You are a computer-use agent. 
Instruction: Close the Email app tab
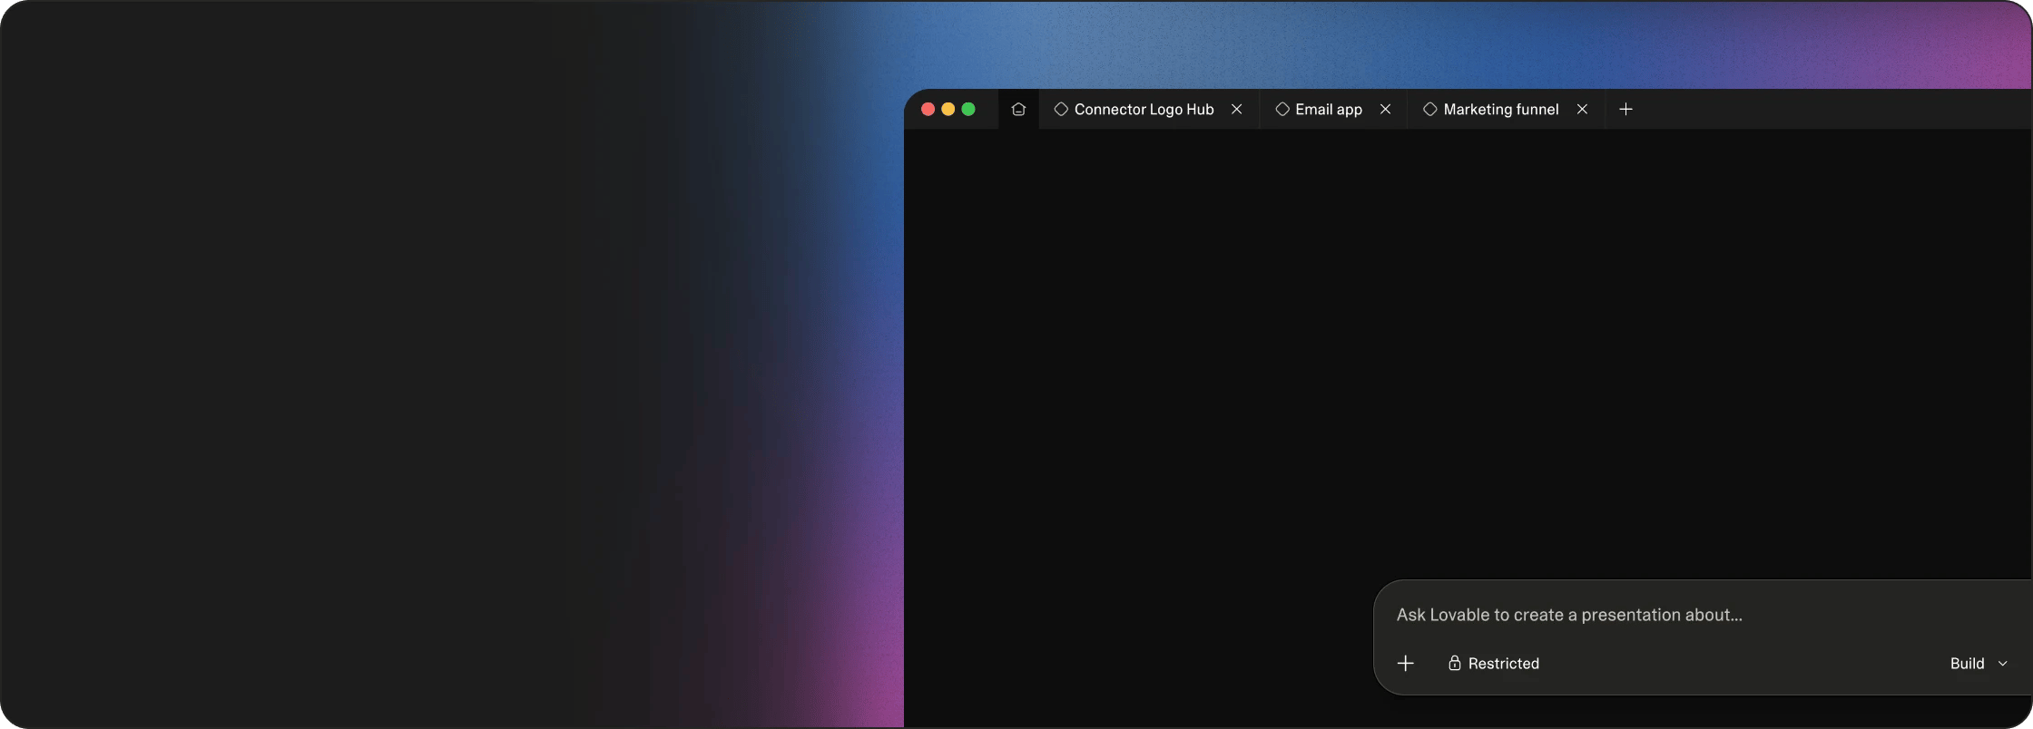click(x=1385, y=110)
